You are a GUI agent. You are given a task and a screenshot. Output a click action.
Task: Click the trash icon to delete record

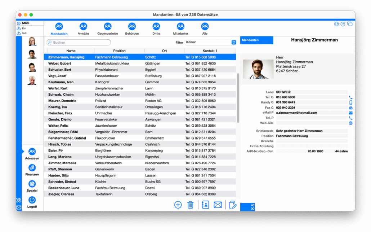[x=191, y=205]
